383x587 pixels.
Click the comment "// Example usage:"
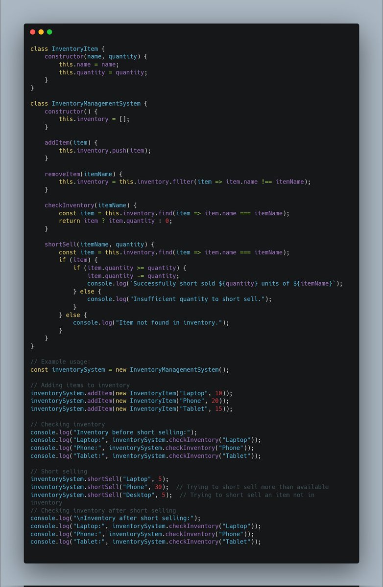click(60, 362)
